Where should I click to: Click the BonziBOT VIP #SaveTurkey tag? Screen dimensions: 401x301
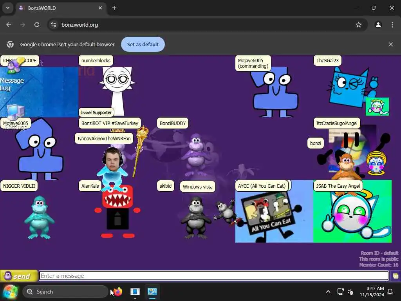click(x=110, y=123)
